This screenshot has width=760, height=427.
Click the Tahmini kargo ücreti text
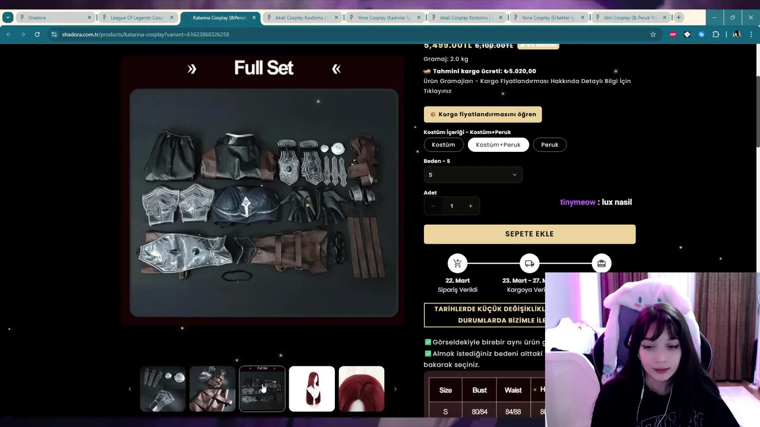(x=484, y=71)
